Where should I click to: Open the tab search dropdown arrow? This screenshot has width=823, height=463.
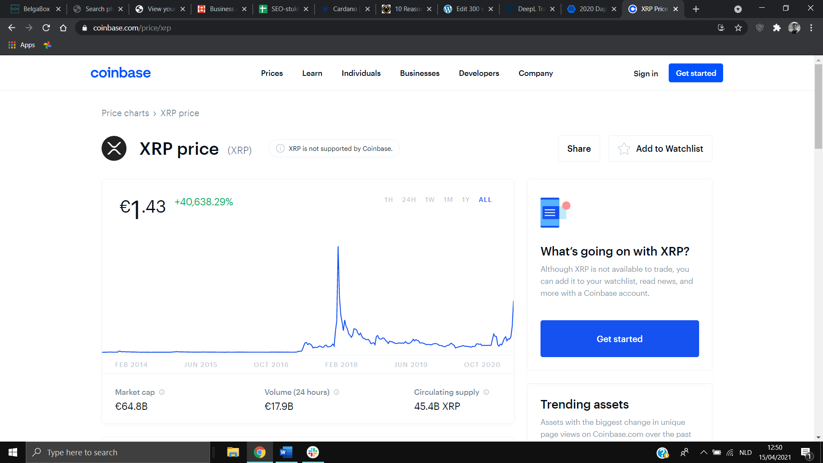[738, 9]
